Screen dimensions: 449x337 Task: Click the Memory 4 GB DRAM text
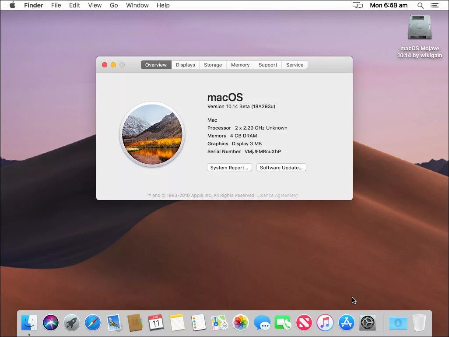pyautogui.click(x=232, y=136)
